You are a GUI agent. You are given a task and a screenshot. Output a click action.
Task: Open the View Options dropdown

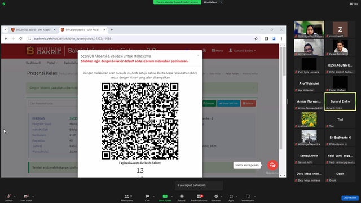click(x=213, y=2)
